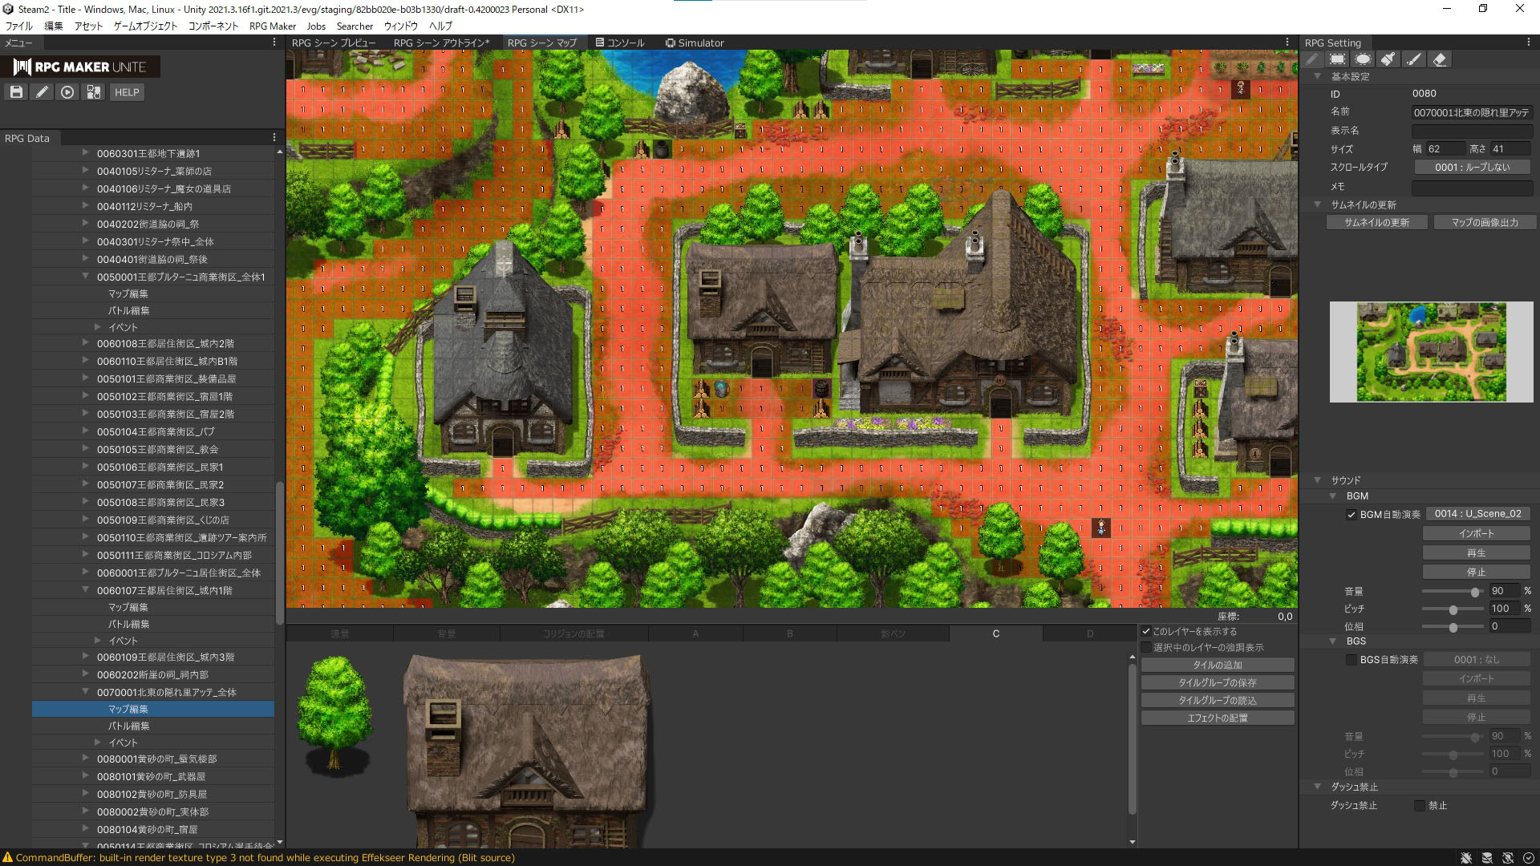
Task: Select the thin paintbrush tool
Action: tap(1414, 59)
